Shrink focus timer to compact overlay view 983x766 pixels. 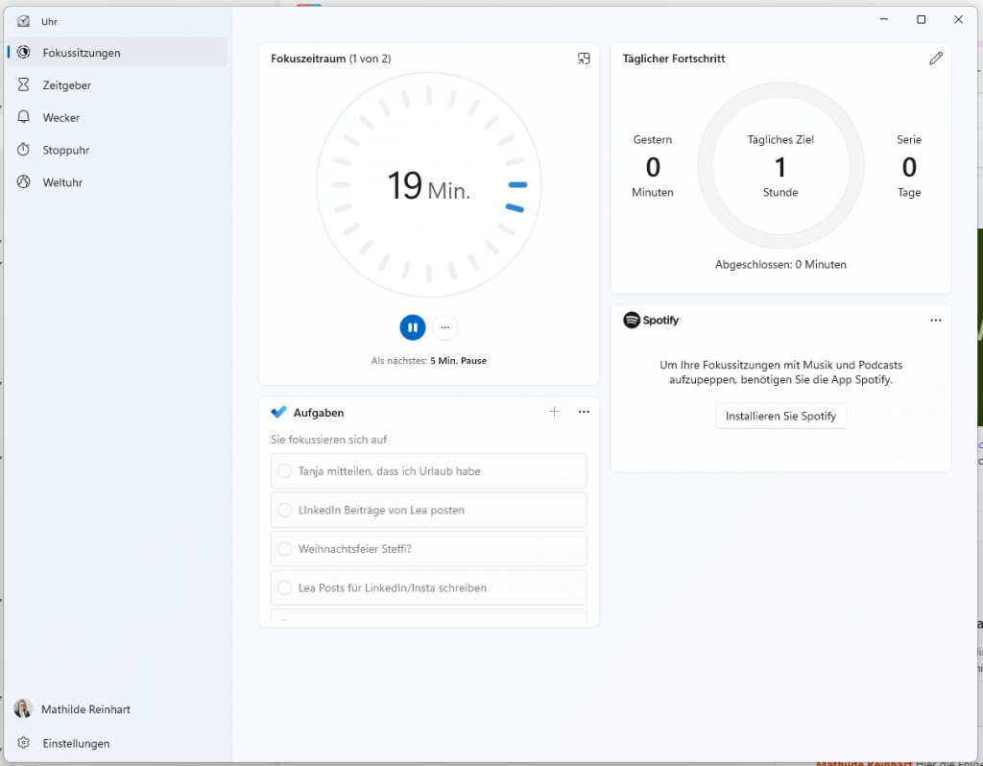pos(584,59)
